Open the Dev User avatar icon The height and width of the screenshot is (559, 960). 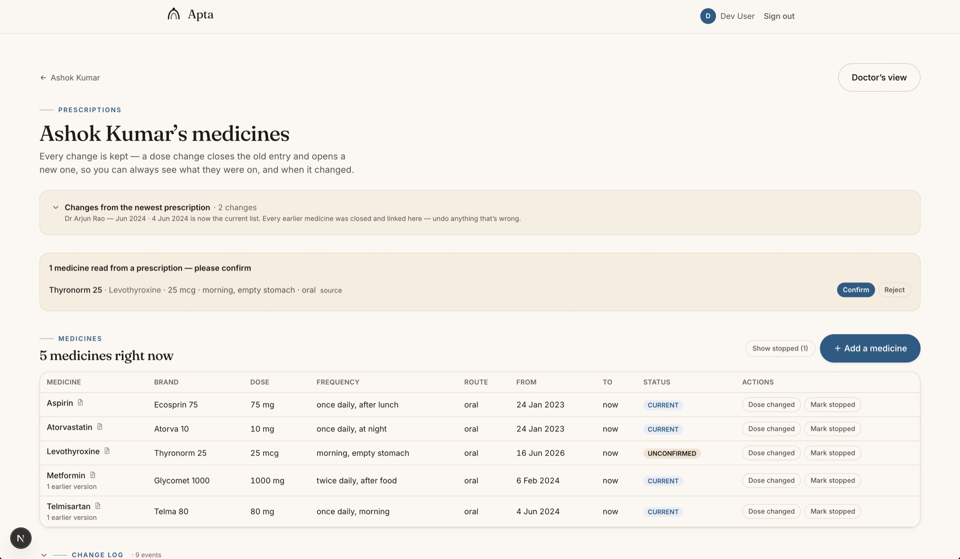(x=708, y=16)
